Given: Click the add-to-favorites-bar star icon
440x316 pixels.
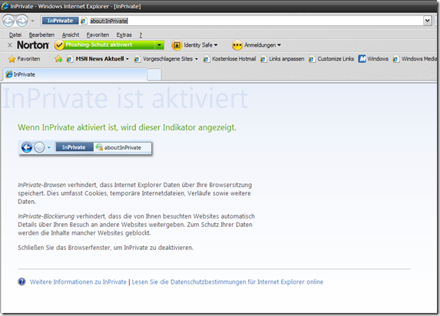Looking at the screenshot, I should [58, 59].
